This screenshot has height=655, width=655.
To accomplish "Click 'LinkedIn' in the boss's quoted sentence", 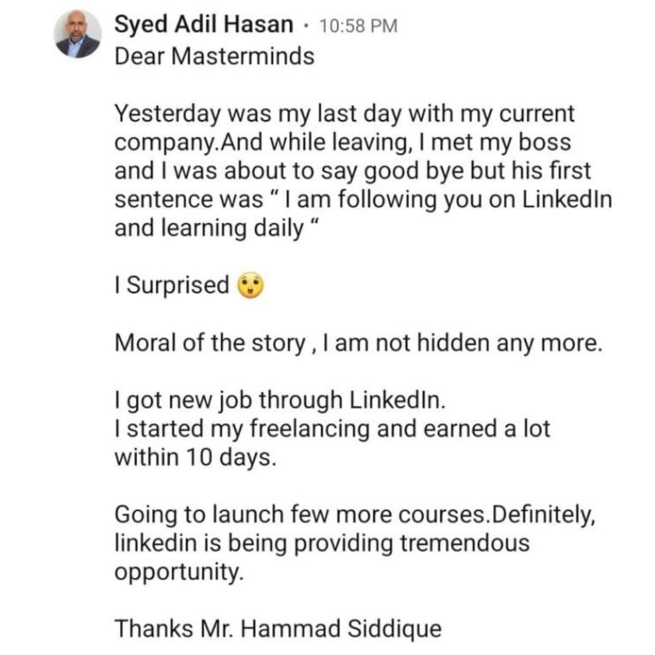I will coord(567,200).
